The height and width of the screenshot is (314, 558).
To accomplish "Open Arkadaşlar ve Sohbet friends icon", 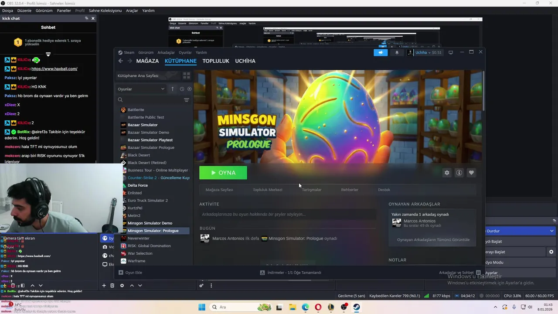I will pos(478,273).
